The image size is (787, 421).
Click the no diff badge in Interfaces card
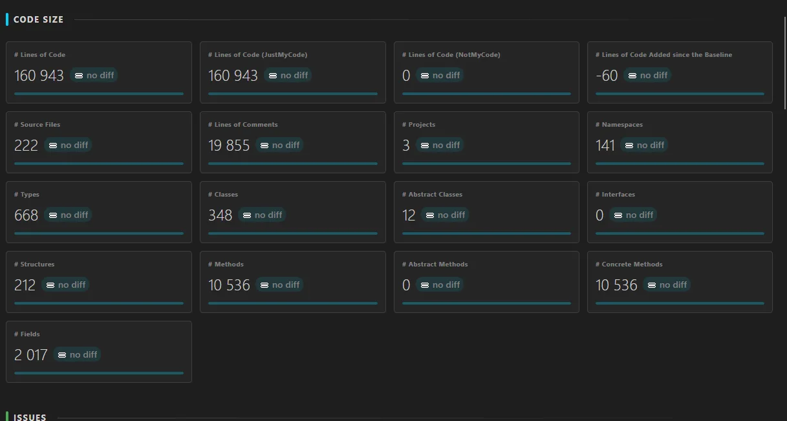tap(633, 215)
